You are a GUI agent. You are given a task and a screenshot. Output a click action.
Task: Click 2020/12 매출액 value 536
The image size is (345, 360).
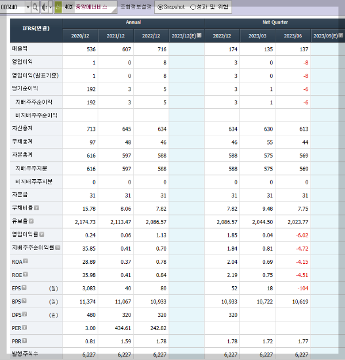91,50
